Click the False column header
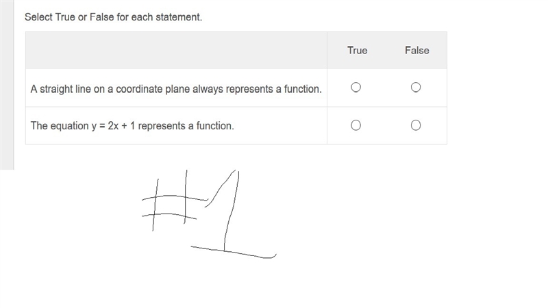Image resolution: width=548 pixels, height=308 pixels. point(417,50)
